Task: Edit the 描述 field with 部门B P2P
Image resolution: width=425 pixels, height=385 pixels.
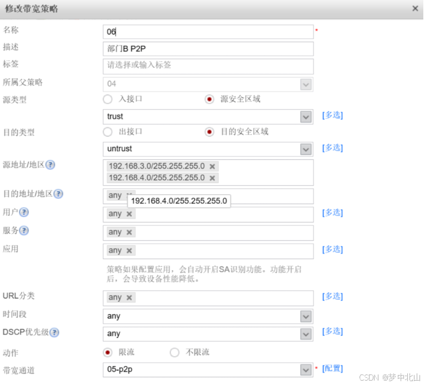Action: point(208,49)
